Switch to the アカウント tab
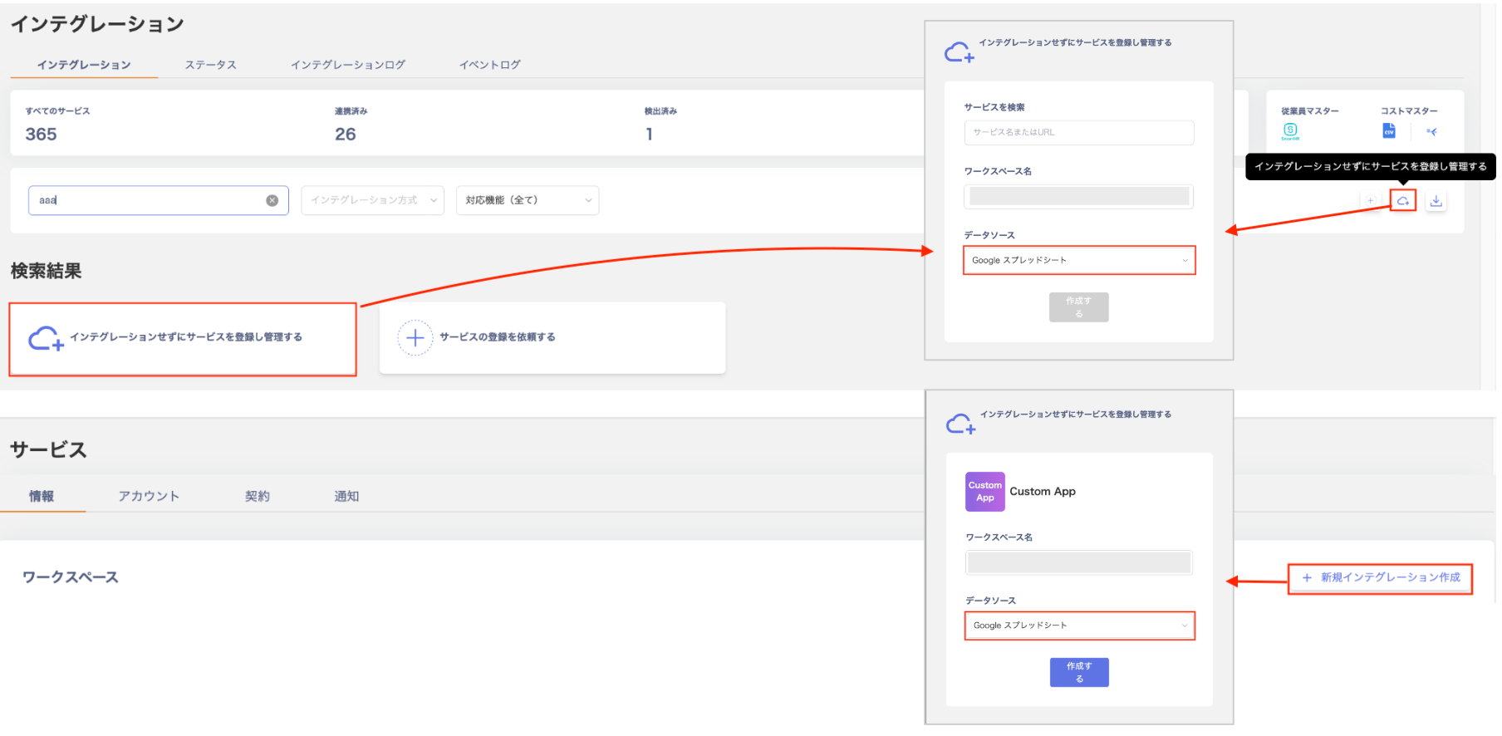The width and height of the screenshot is (1502, 736). coord(149,496)
